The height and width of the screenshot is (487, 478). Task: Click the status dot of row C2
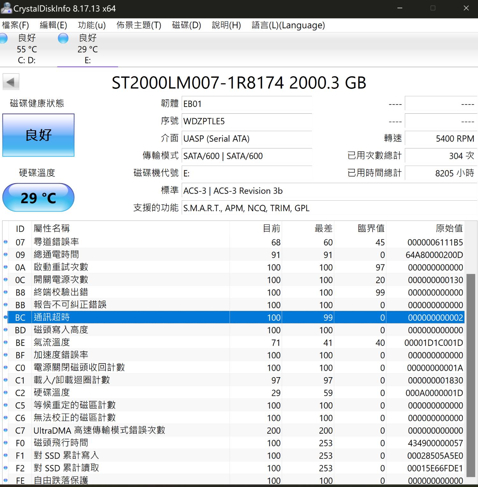(x=5, y=393)
